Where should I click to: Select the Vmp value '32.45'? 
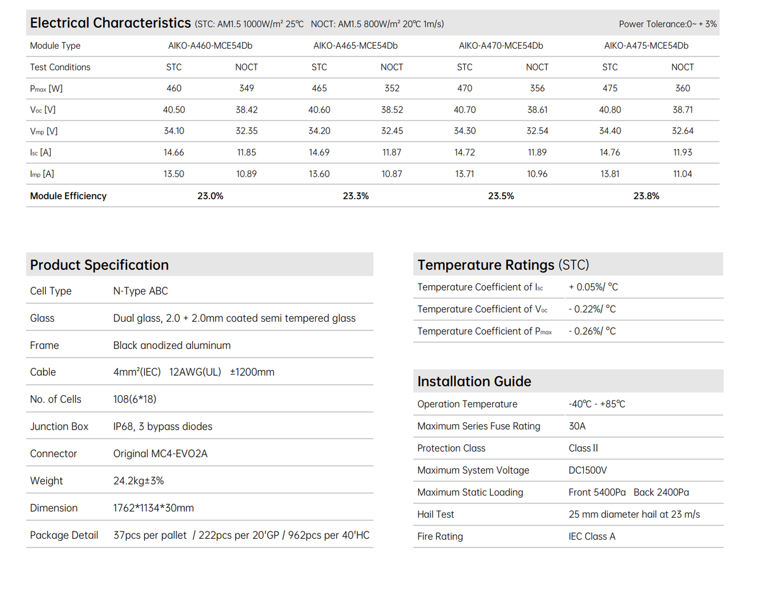[392, 131]
